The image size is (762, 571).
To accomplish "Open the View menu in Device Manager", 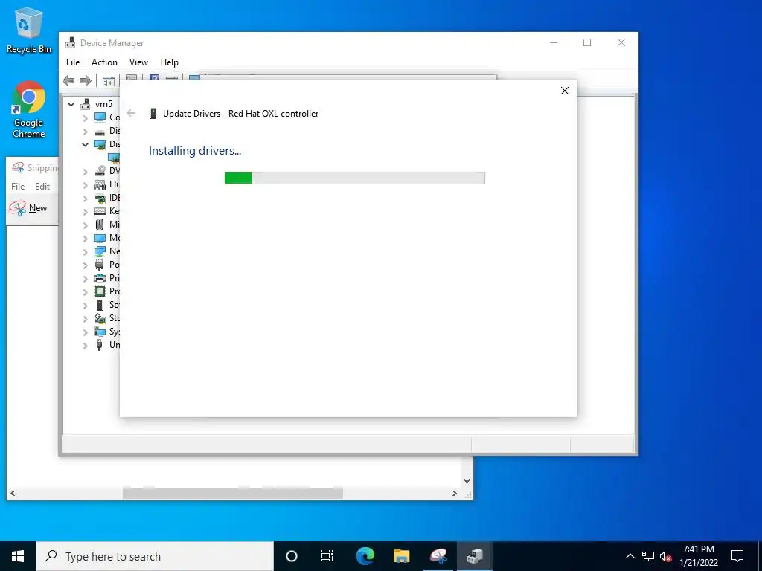I will click(138, 62).
